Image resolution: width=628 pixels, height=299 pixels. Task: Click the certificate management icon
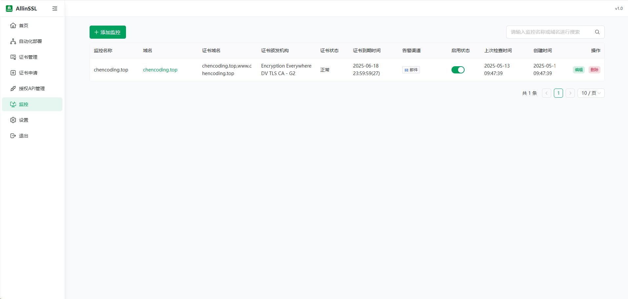point(13,57)
